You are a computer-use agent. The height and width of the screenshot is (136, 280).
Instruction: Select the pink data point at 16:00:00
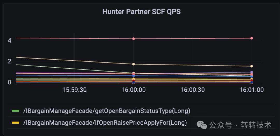(134, 39)
